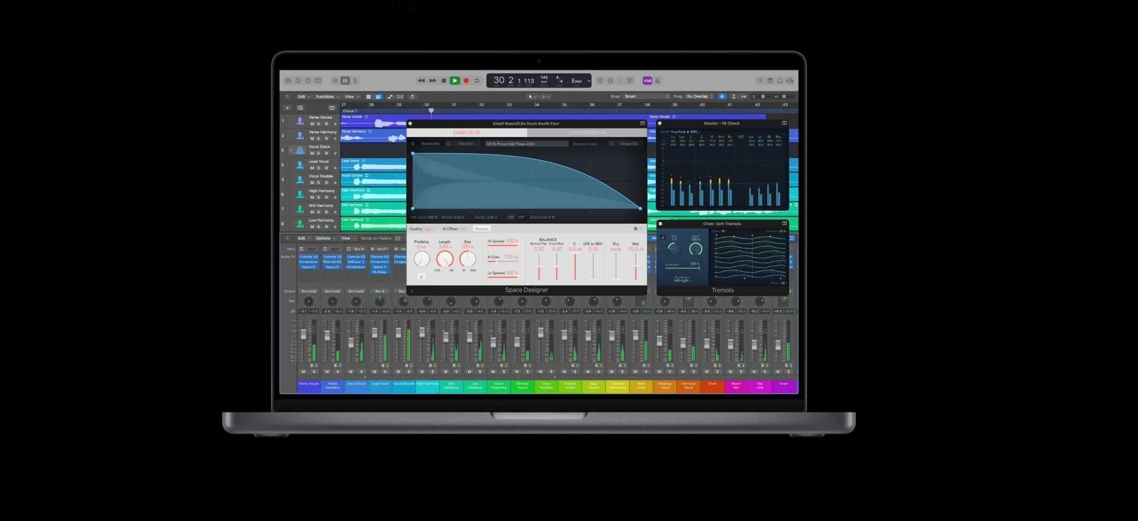The height and width of the screenshot is (521, 1138).
Task: Click the EXP button in envelope settings
Action: pos(521,217)
